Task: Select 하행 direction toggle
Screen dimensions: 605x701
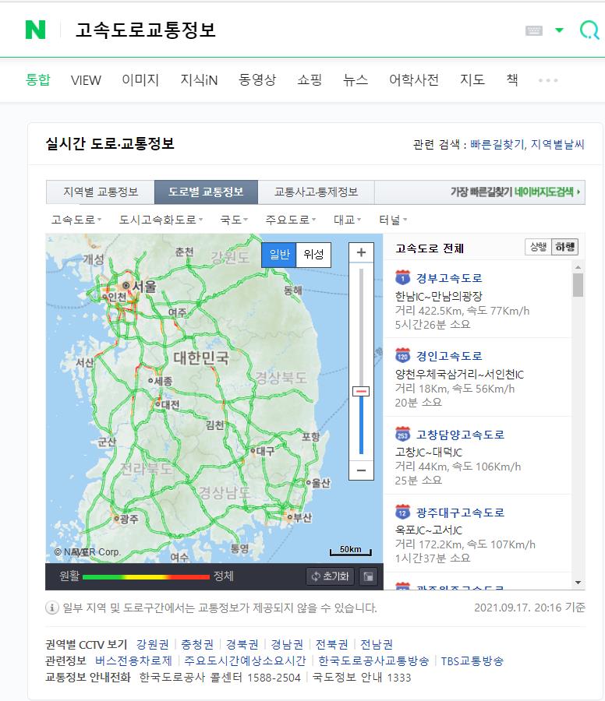Action: tap(564, 247)
